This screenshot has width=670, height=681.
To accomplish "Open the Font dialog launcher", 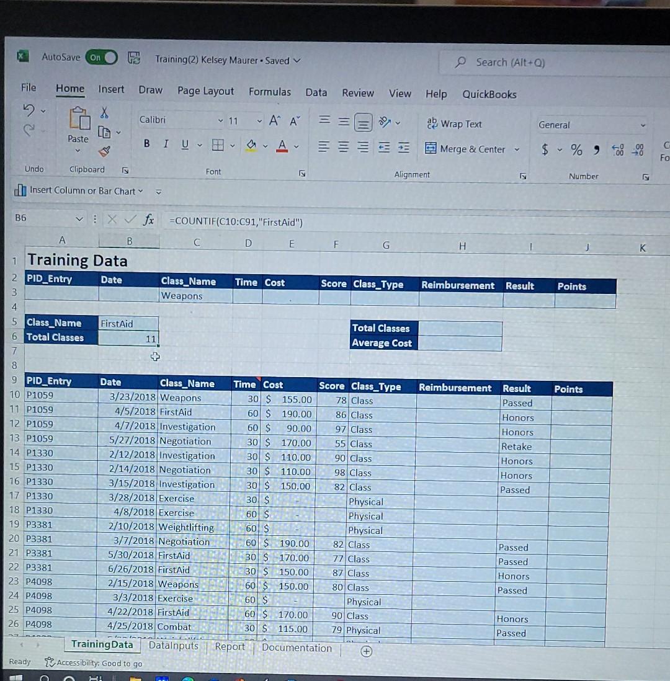I will (x=302, y=174).
